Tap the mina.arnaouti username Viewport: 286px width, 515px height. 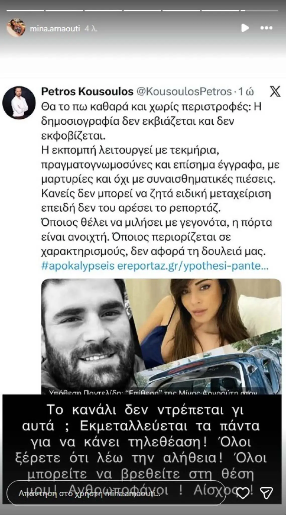click(55, 29)
